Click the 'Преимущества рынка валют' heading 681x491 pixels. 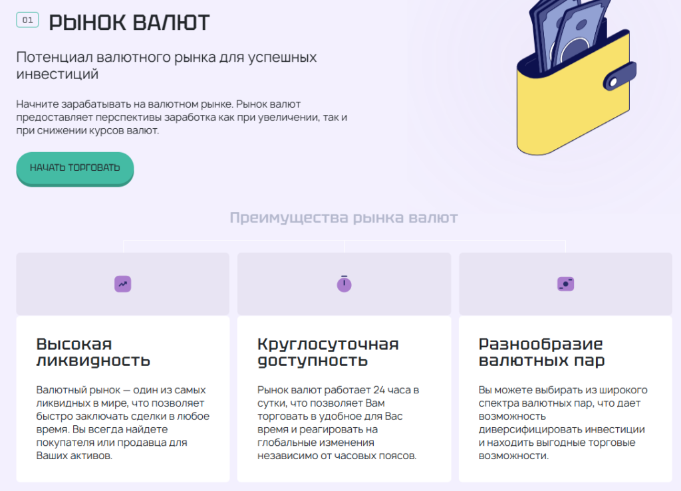343,217
